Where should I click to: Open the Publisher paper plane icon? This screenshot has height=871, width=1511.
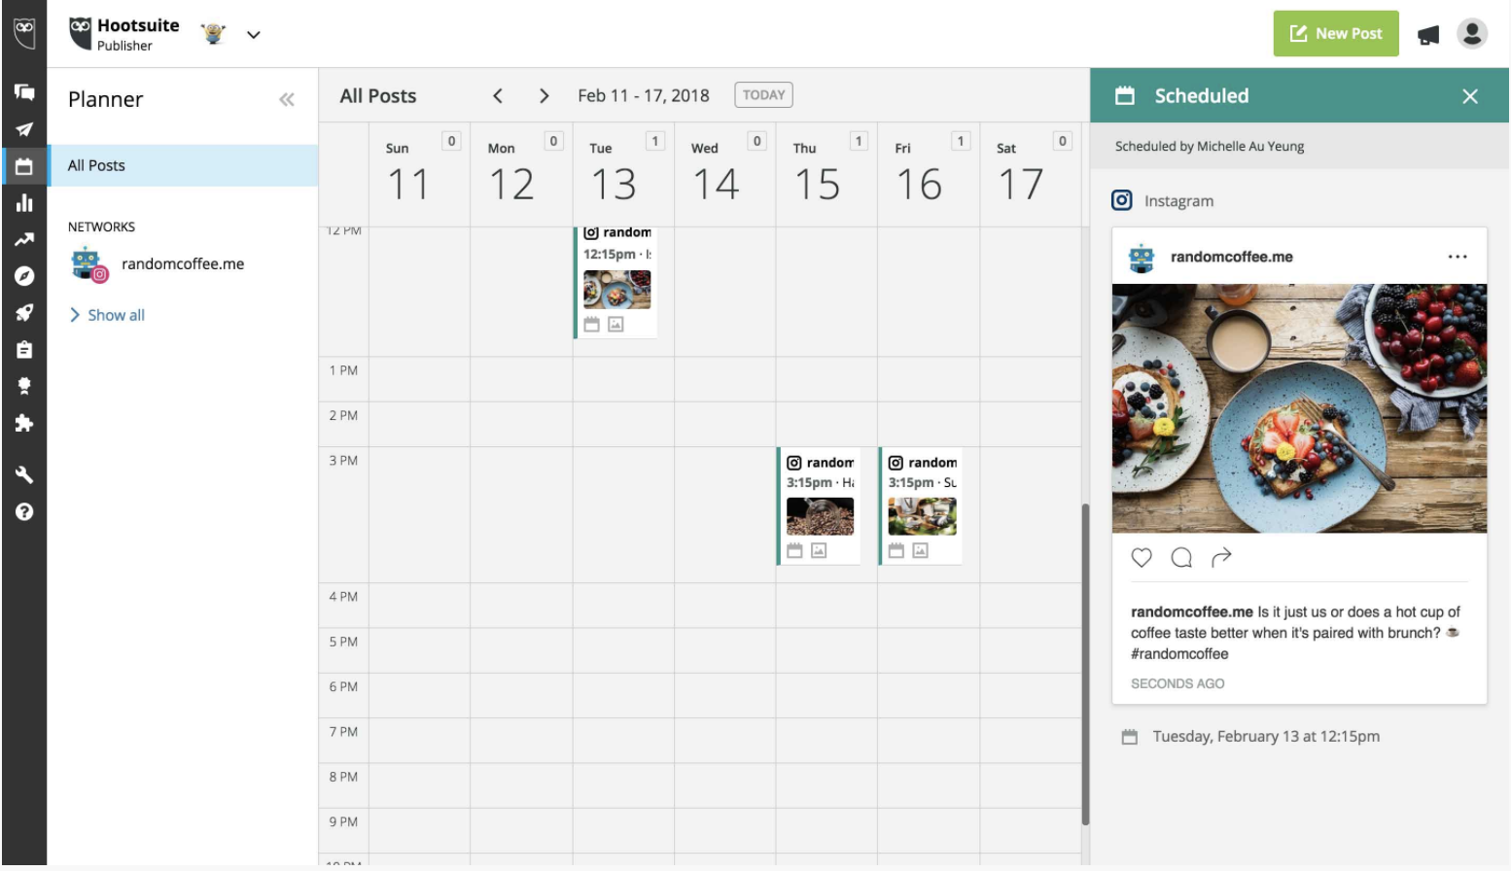pos(24,129)
